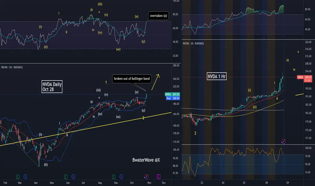Click the 'NVDA · 1h · NASDAQ' chart legend
Viewport: 315px width, 186px height.
pyautogui.click(x=193, y=43)
